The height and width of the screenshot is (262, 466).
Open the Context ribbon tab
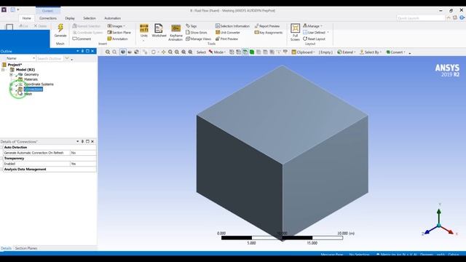click(x=47, y=11)
